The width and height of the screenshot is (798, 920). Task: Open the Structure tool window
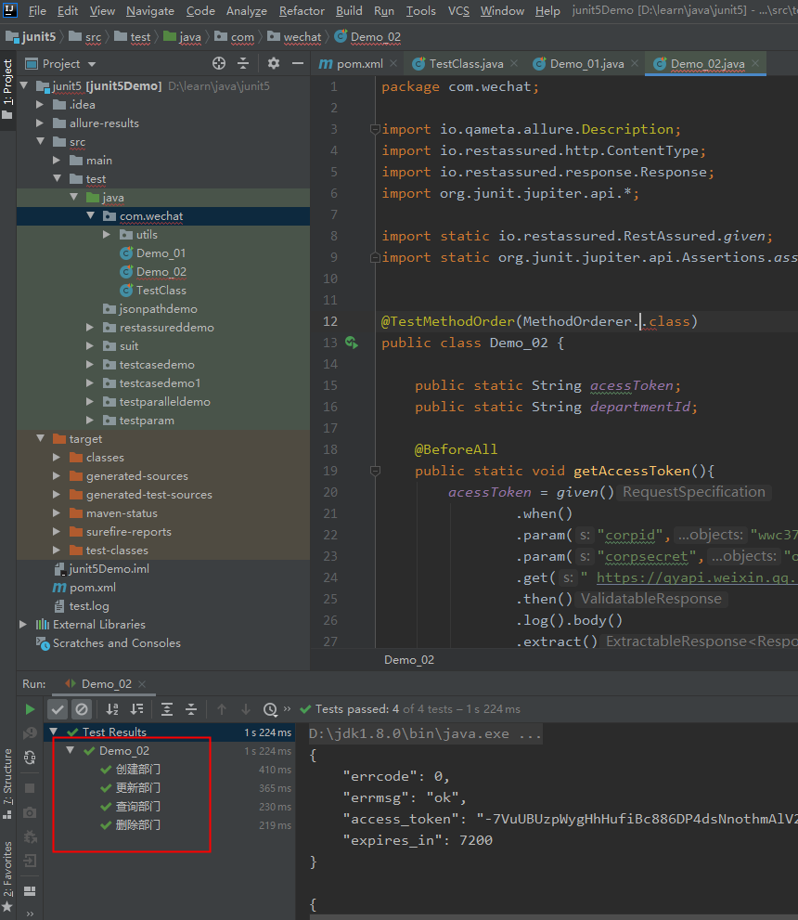tap(7, 784)
